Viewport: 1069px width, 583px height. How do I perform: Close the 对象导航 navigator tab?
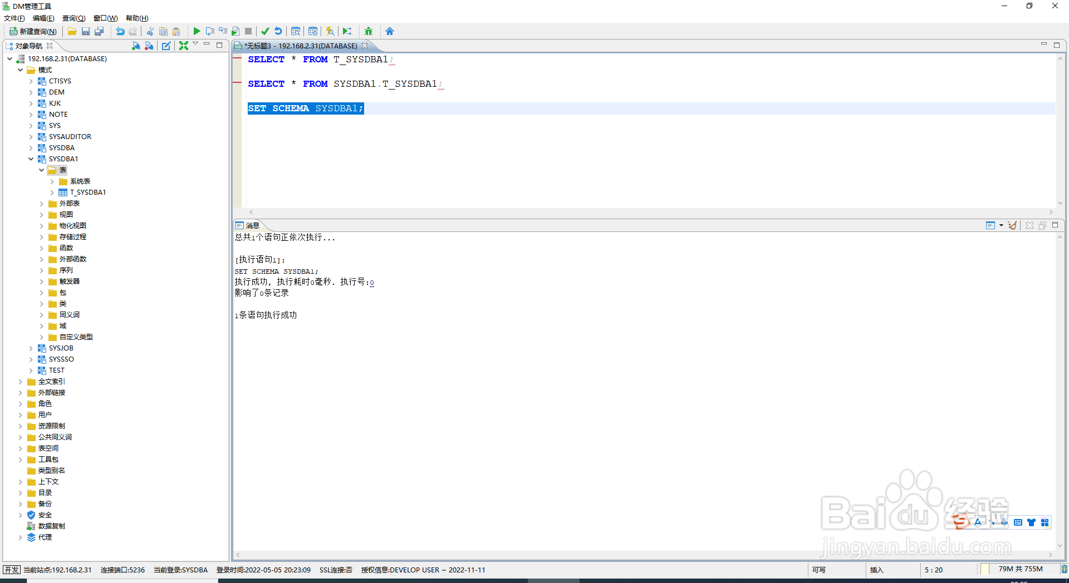[50, 46]
